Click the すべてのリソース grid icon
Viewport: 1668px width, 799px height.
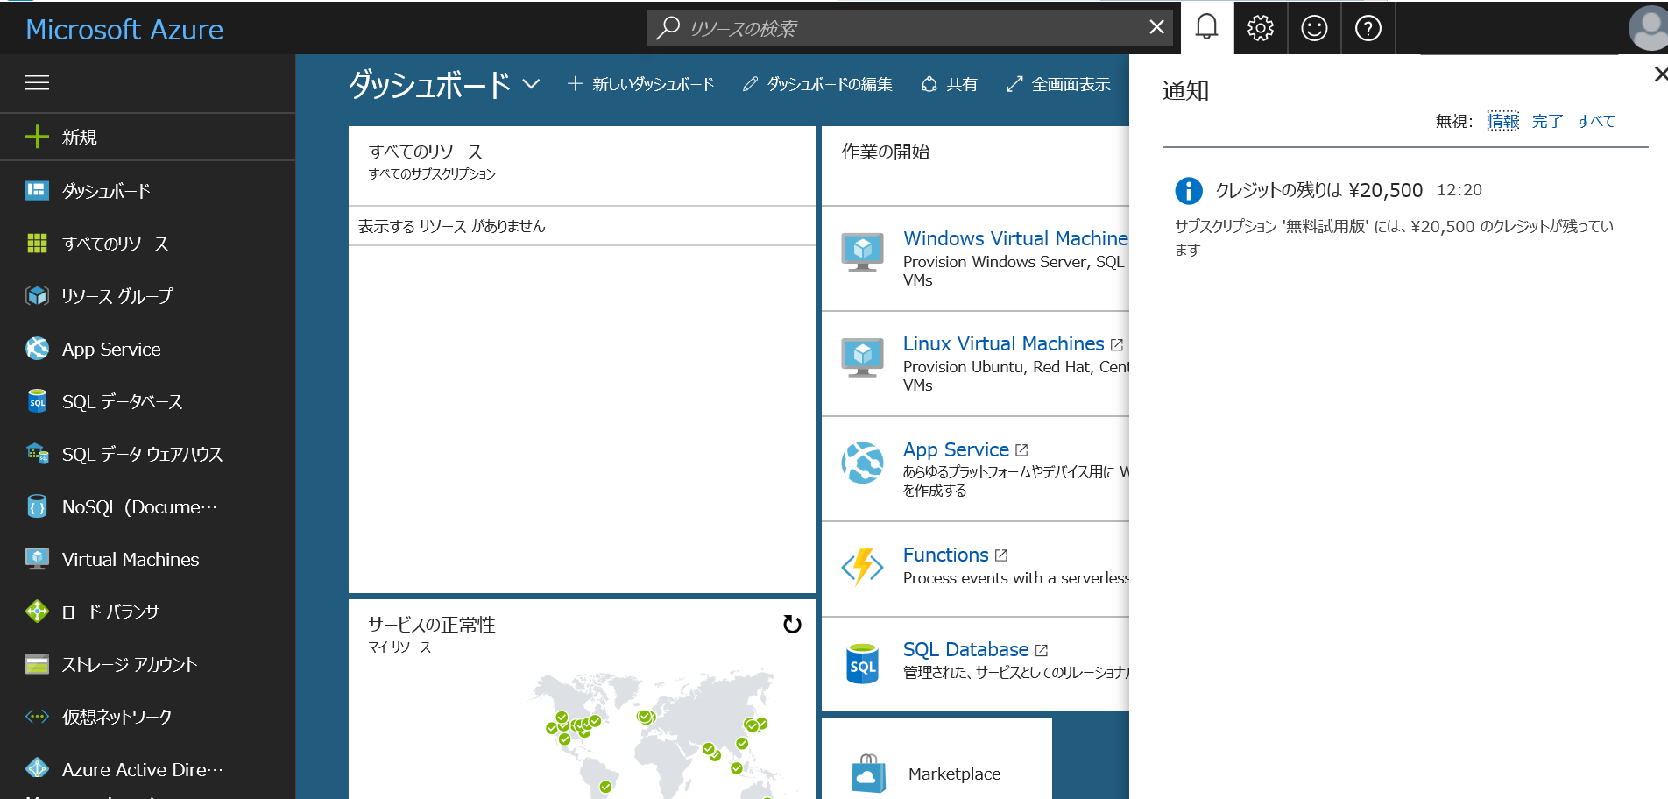37,243
